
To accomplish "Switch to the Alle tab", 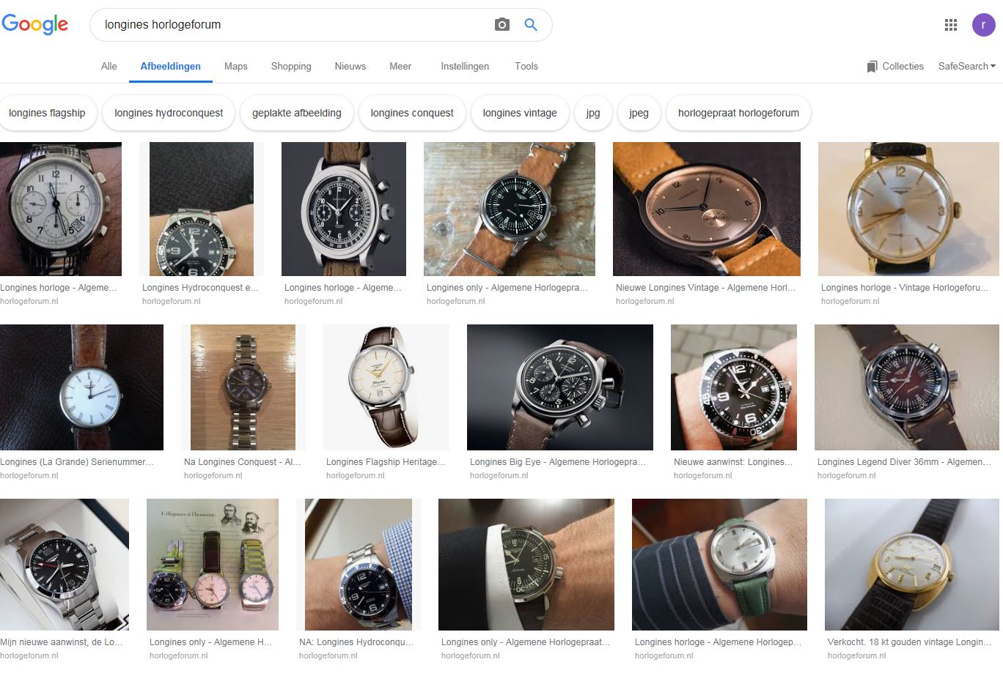I will 109,66.
